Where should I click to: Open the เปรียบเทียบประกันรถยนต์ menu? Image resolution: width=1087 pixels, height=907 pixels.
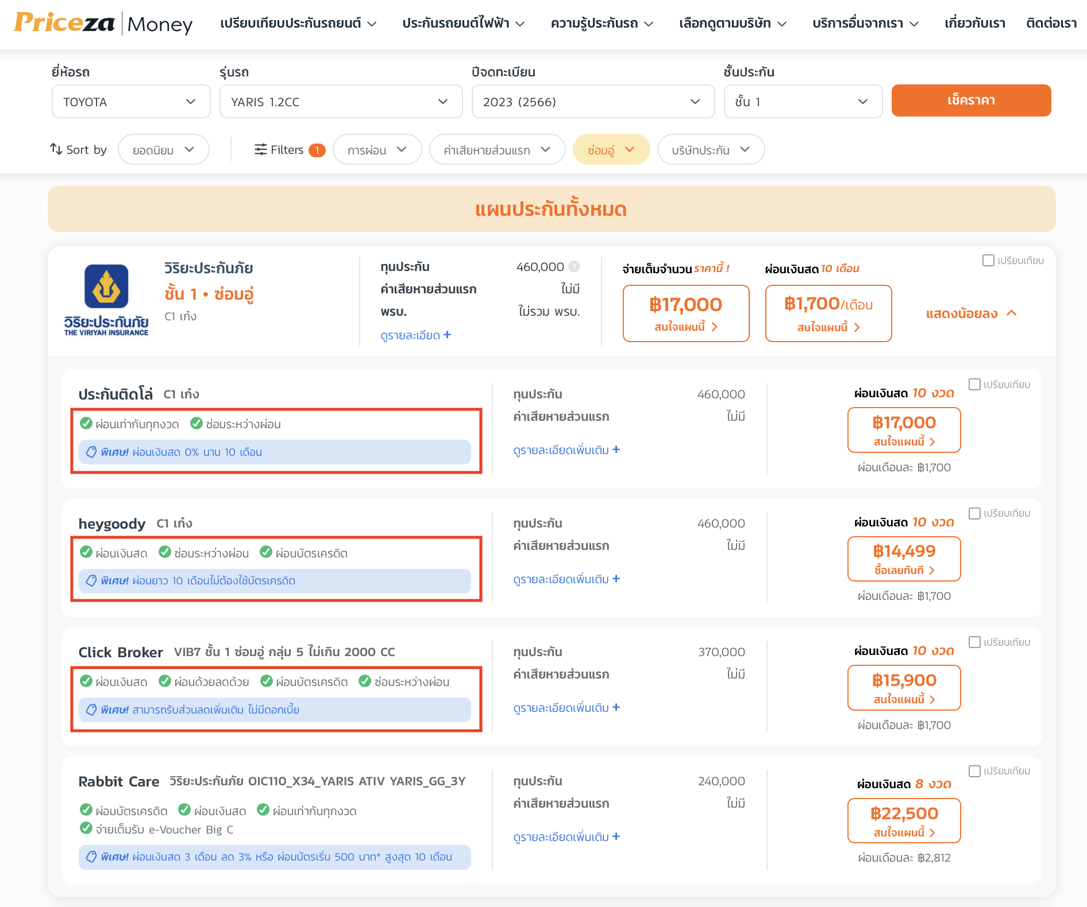pos(298,24)
